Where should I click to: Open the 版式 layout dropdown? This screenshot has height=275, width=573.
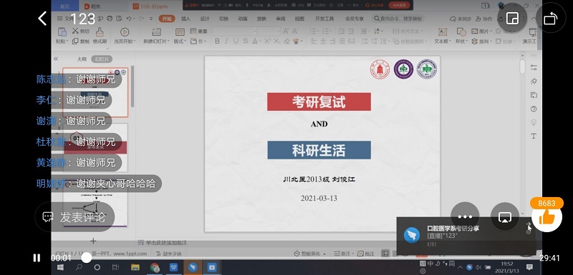click(180, 41)
